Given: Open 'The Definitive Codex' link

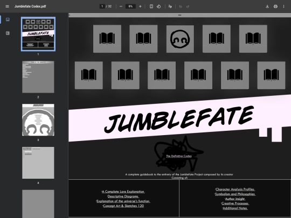Looking at the screenshot, I should point(179,156).
